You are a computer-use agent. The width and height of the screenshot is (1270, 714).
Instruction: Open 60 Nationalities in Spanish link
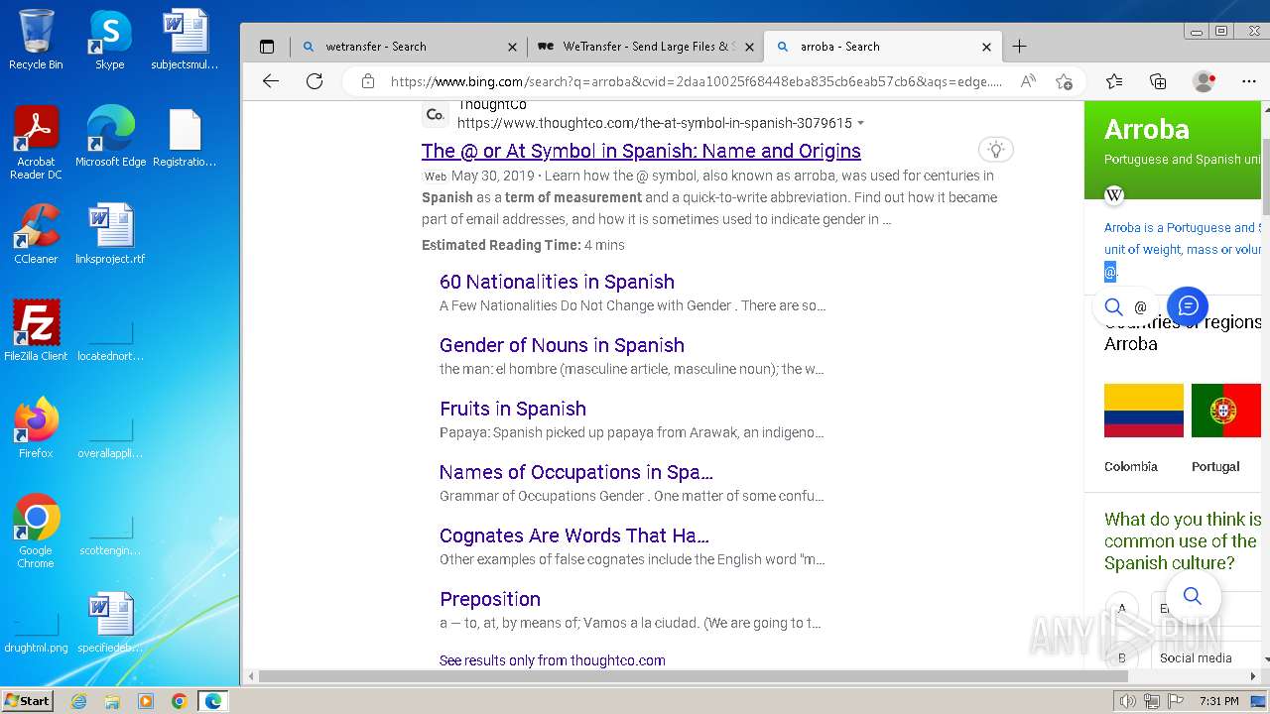(557, 282)
